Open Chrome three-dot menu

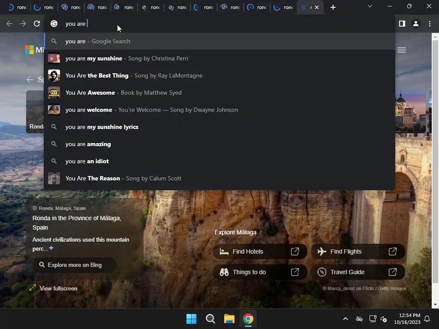point(430,24)
